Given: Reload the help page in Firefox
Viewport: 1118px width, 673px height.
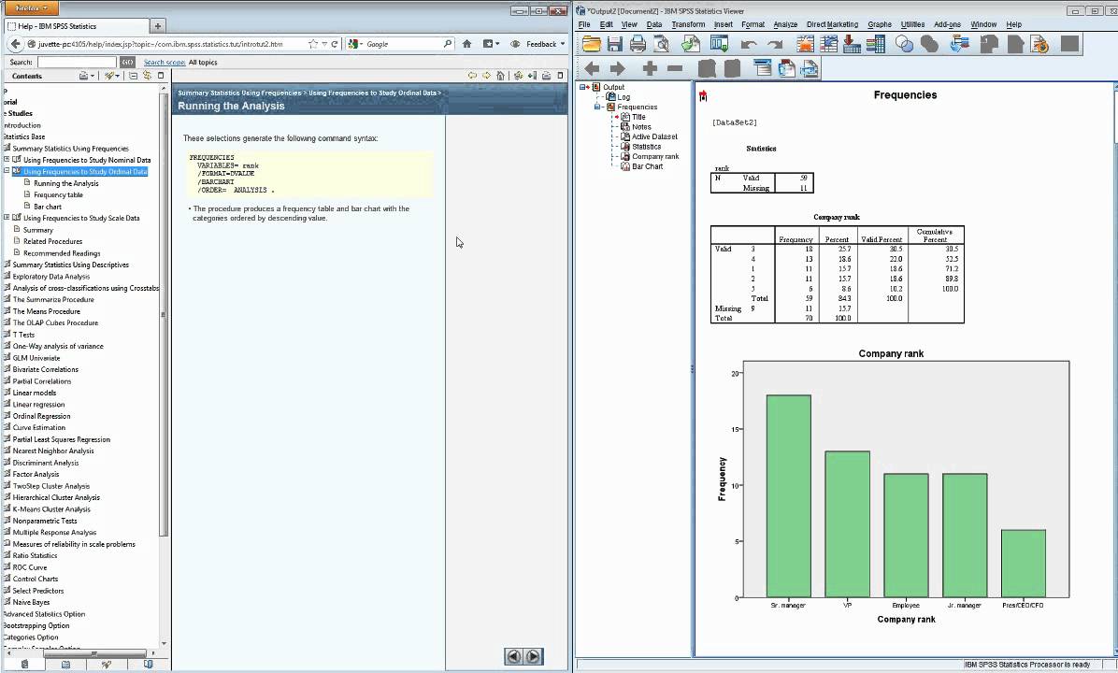Looking at the screenshot, I should click(x=335, y=44).
